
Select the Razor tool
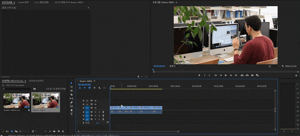(71, 95)
